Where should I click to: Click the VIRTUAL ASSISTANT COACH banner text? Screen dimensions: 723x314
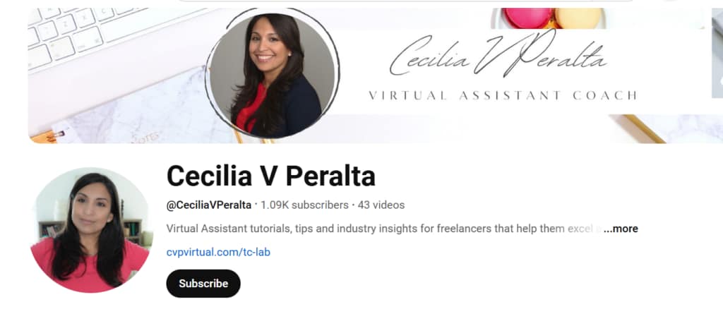(503, 95)
